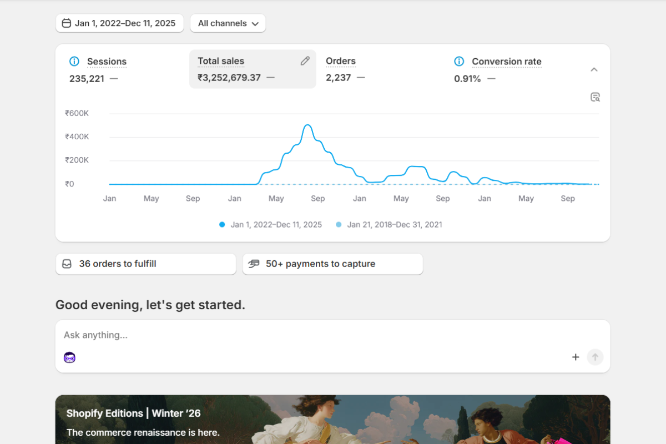Click the calendar icon in date range button
Viewport: 666px width, 444px height.
tap(67, 23)
